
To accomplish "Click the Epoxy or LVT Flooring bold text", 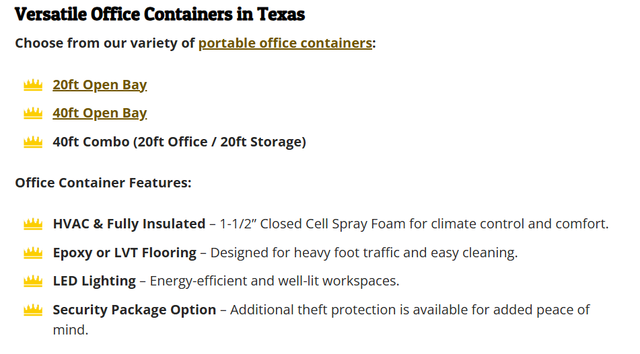I will coord(125,253).
